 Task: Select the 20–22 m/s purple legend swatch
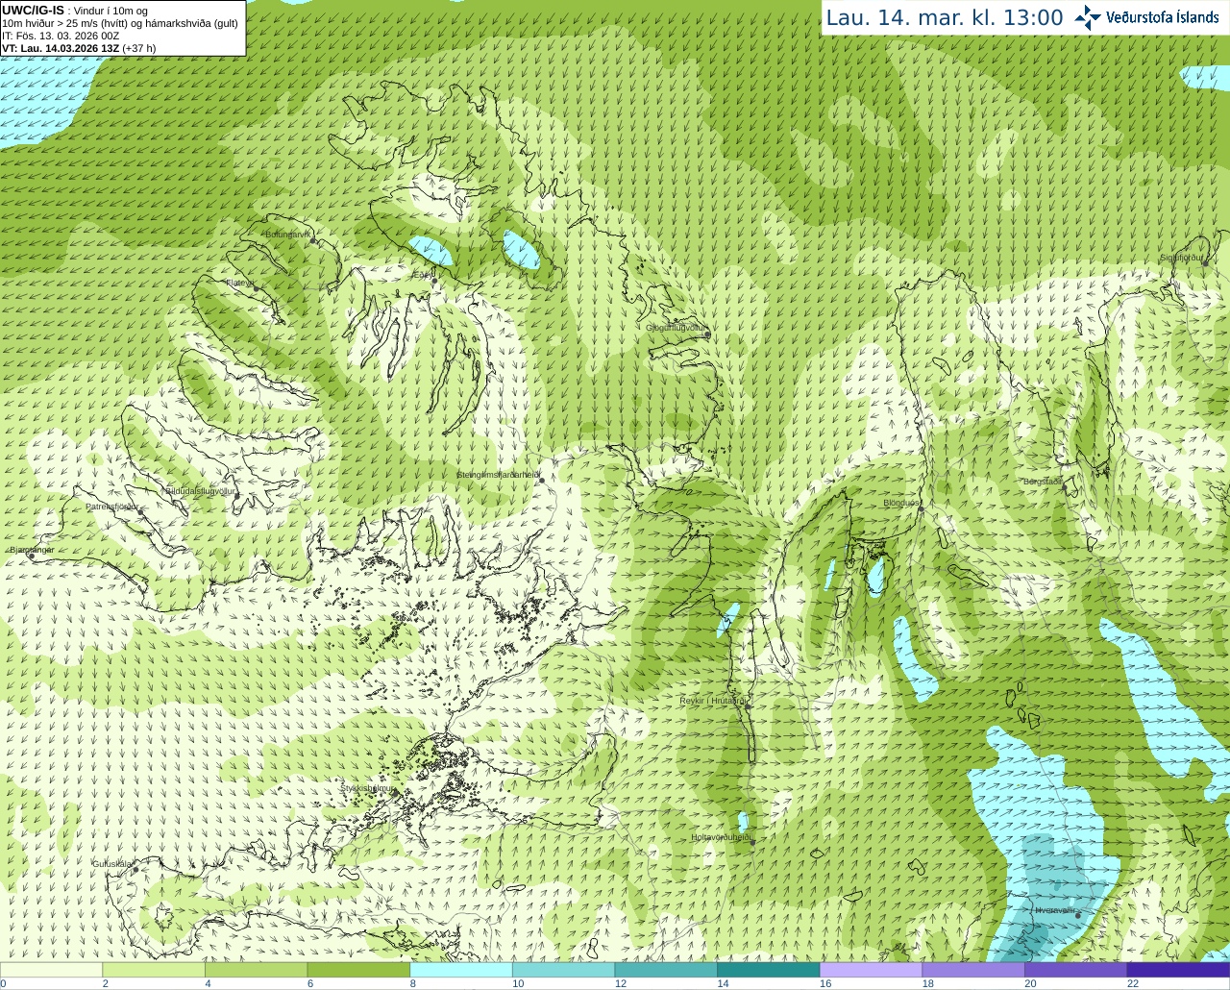click(1076, 970)
